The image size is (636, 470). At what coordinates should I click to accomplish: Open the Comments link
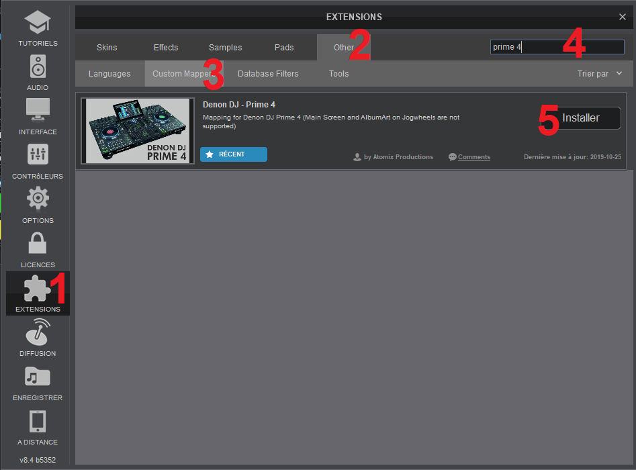click(473, 157)
